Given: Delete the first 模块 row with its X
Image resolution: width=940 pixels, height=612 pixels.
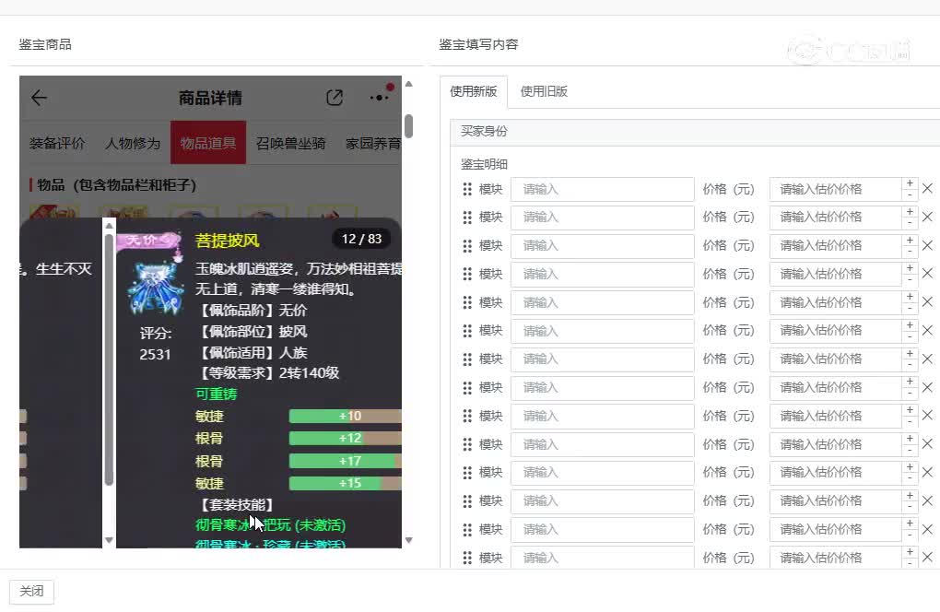Looking at the screenshot, I should (927, 188).
